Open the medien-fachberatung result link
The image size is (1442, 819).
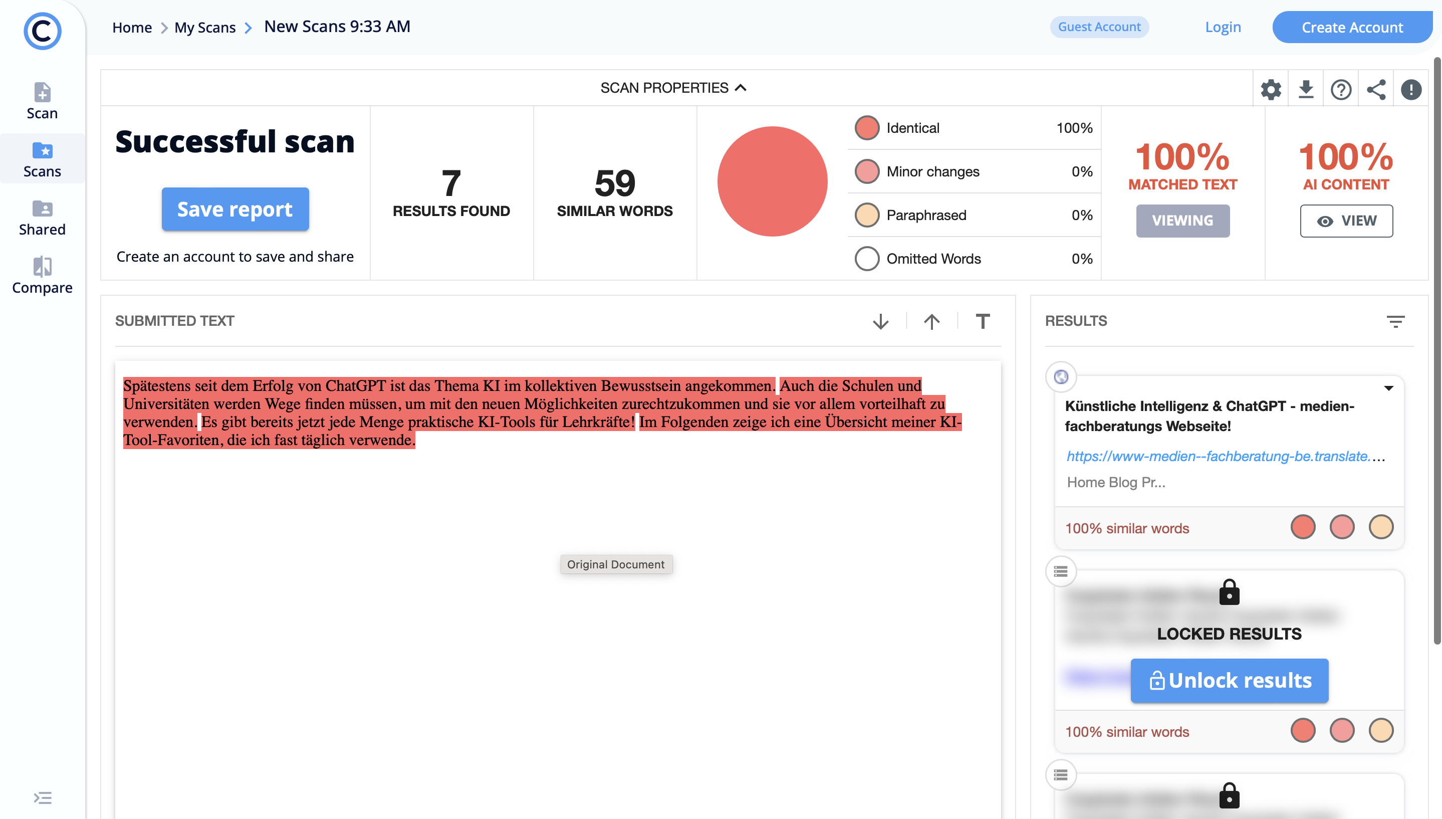(1218, 456)
